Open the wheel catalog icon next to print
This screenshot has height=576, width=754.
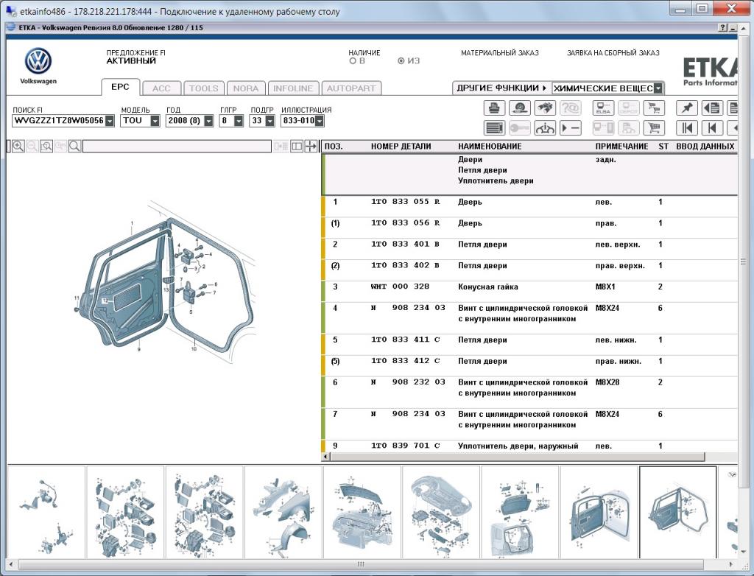(519, 108)
